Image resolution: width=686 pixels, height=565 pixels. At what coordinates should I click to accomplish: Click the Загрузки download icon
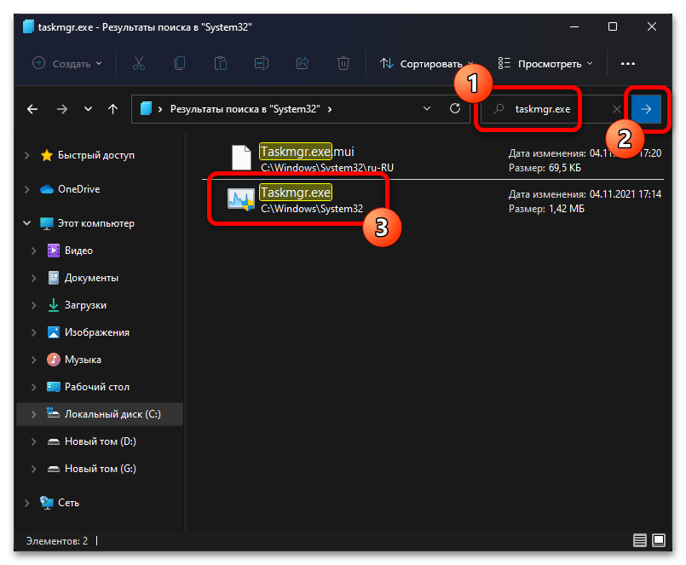[54, 305]
